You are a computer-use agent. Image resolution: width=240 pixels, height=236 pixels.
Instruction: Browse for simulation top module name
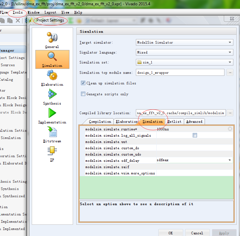point(230,72)
